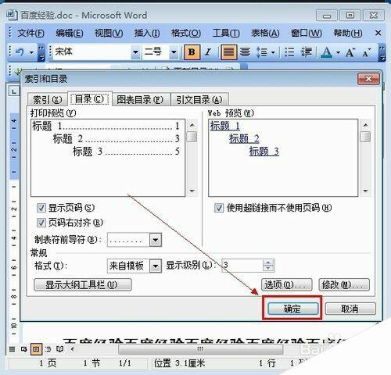Open the font size 二号 dropdown
This screenshot has height=375, width=391.
pos(174,52)
